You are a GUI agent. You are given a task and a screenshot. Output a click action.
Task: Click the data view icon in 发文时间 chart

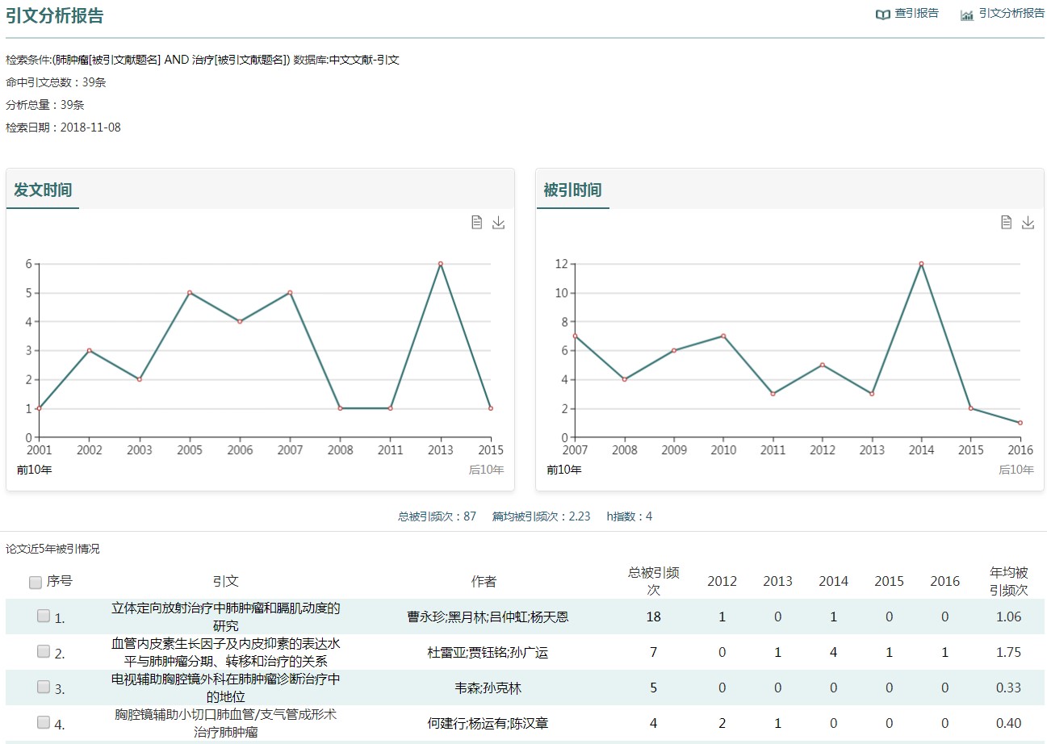pyautogui.click(x=477, y=223)
